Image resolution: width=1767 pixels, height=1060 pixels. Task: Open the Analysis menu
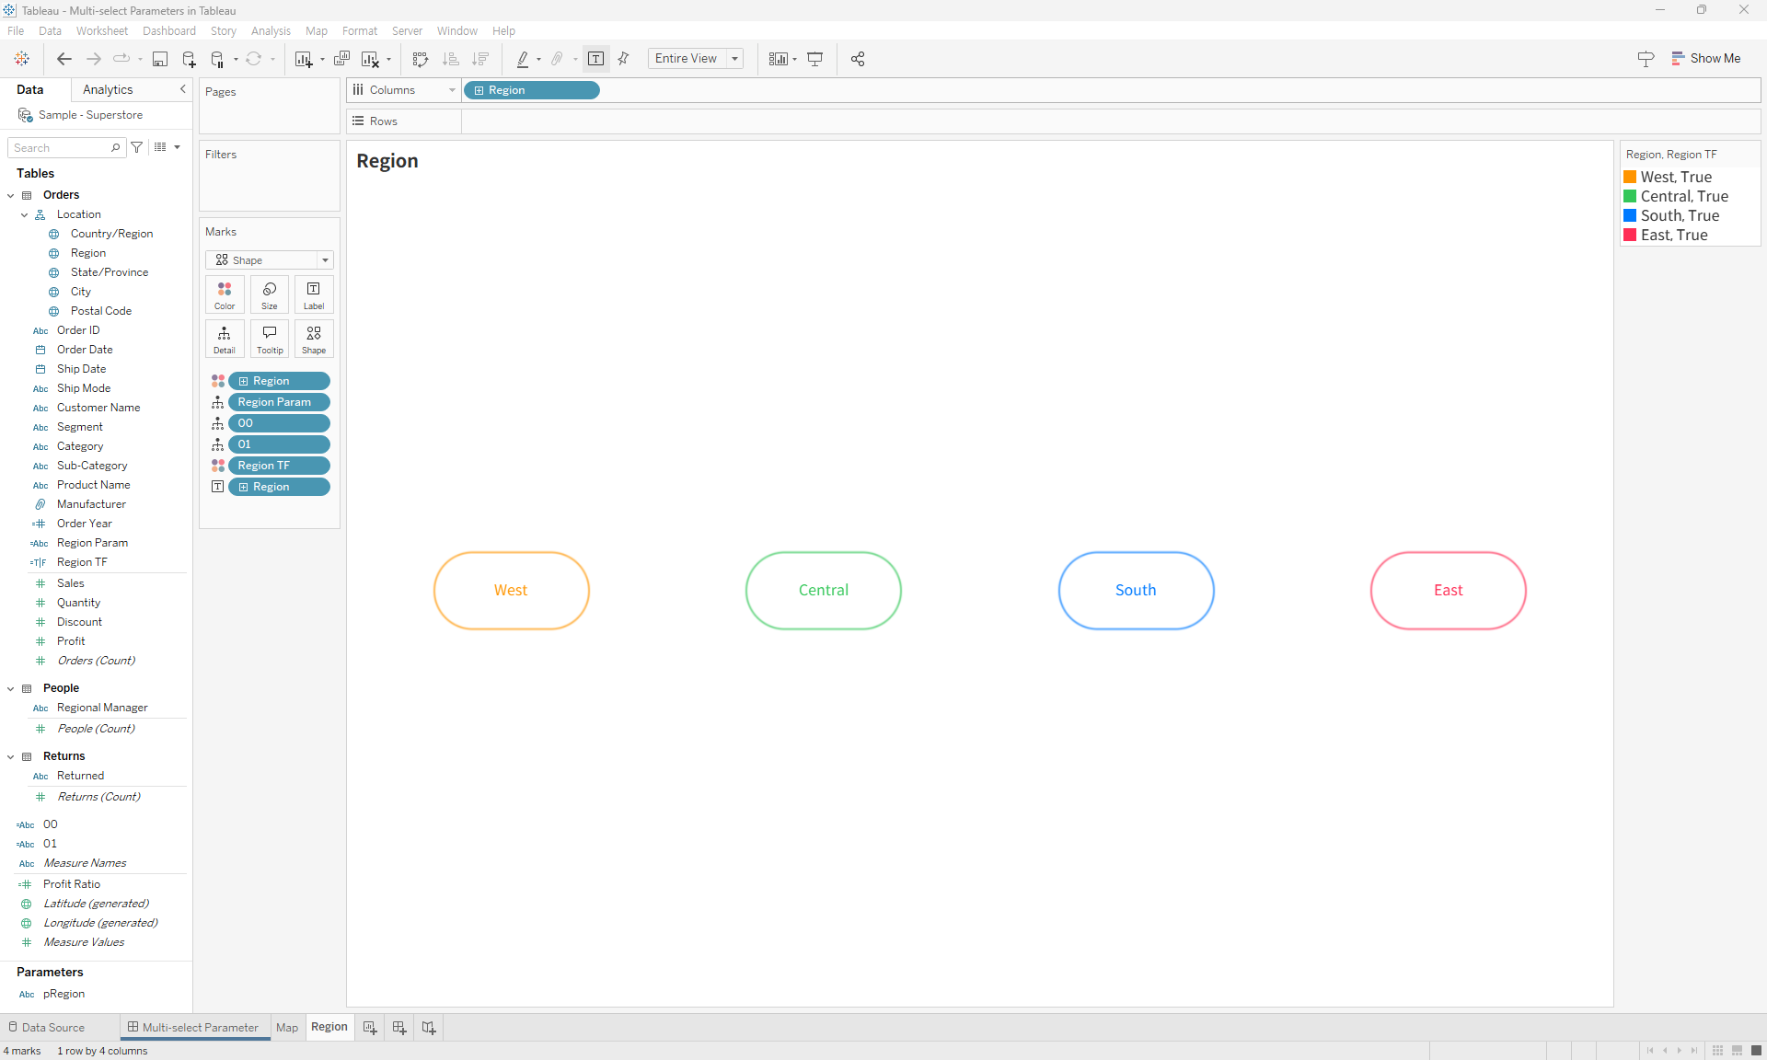[x=271, y=31]
